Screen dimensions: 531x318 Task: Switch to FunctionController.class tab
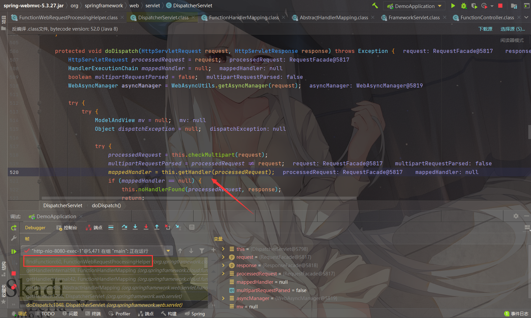487,17
